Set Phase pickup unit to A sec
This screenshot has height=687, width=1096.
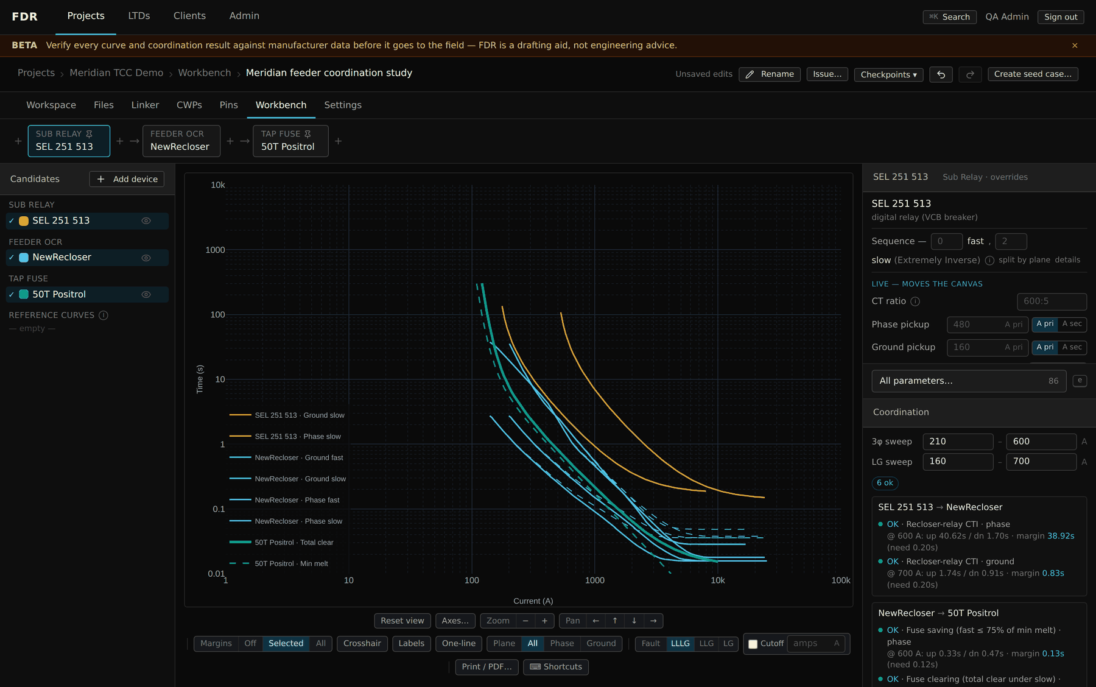coord(1072,324)
